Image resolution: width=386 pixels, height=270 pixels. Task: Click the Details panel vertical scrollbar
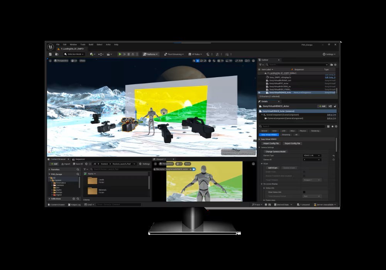click(336, 145)
